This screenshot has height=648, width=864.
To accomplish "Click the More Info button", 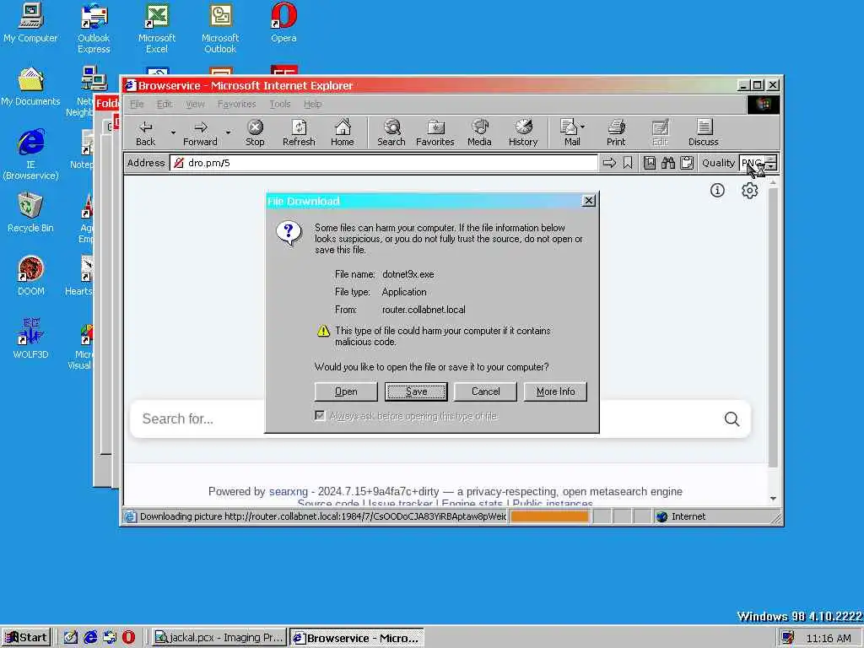I will pyautogui.click(x=555, y=391).
